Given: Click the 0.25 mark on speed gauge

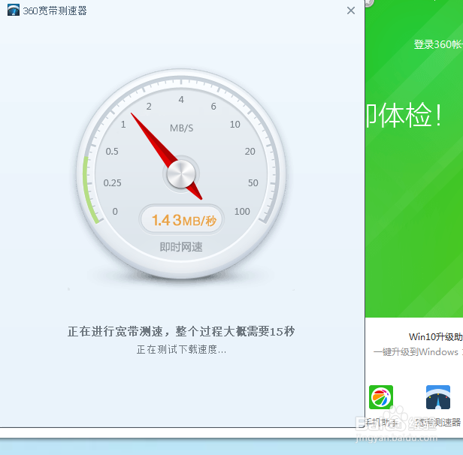Looking at the screenshot, I should (x=112, y=182).
